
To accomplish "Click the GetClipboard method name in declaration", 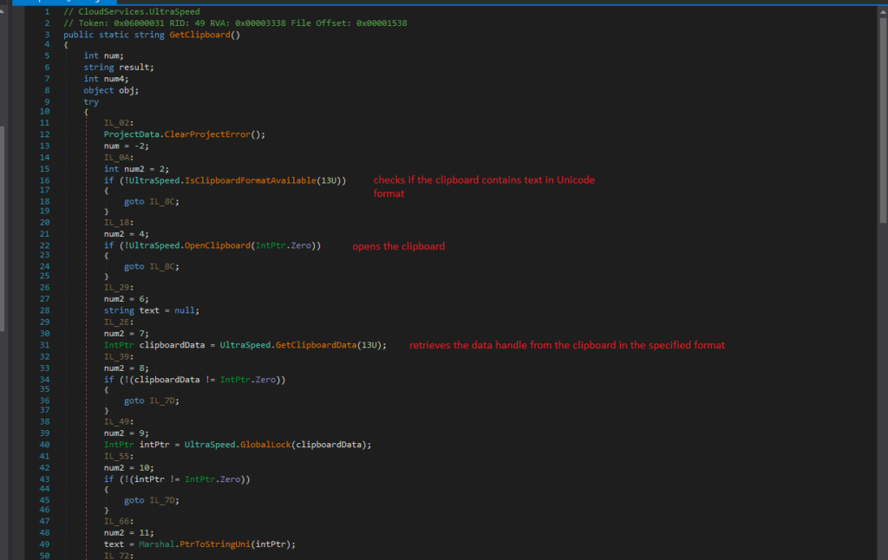I will pyautogui.click(x=201, y=34).
